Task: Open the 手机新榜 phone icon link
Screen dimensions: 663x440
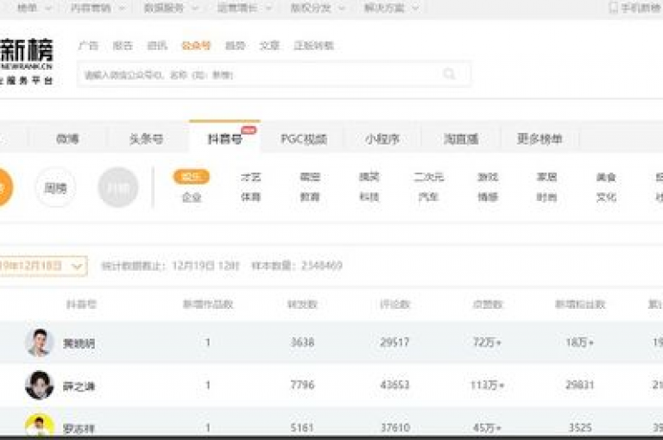Action: click(x=636, y=8)
